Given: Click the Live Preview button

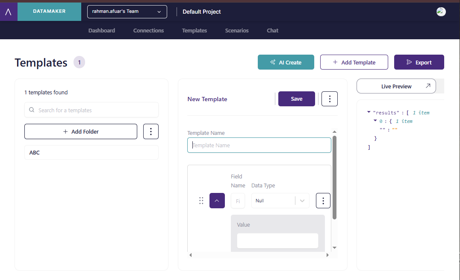Looking at the screenshot, I should [x=396, y=86].
